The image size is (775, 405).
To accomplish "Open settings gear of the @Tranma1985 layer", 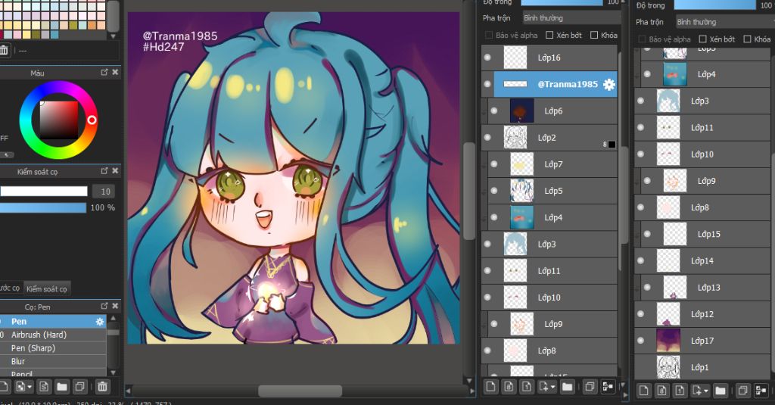I will (x=609, y=85).
